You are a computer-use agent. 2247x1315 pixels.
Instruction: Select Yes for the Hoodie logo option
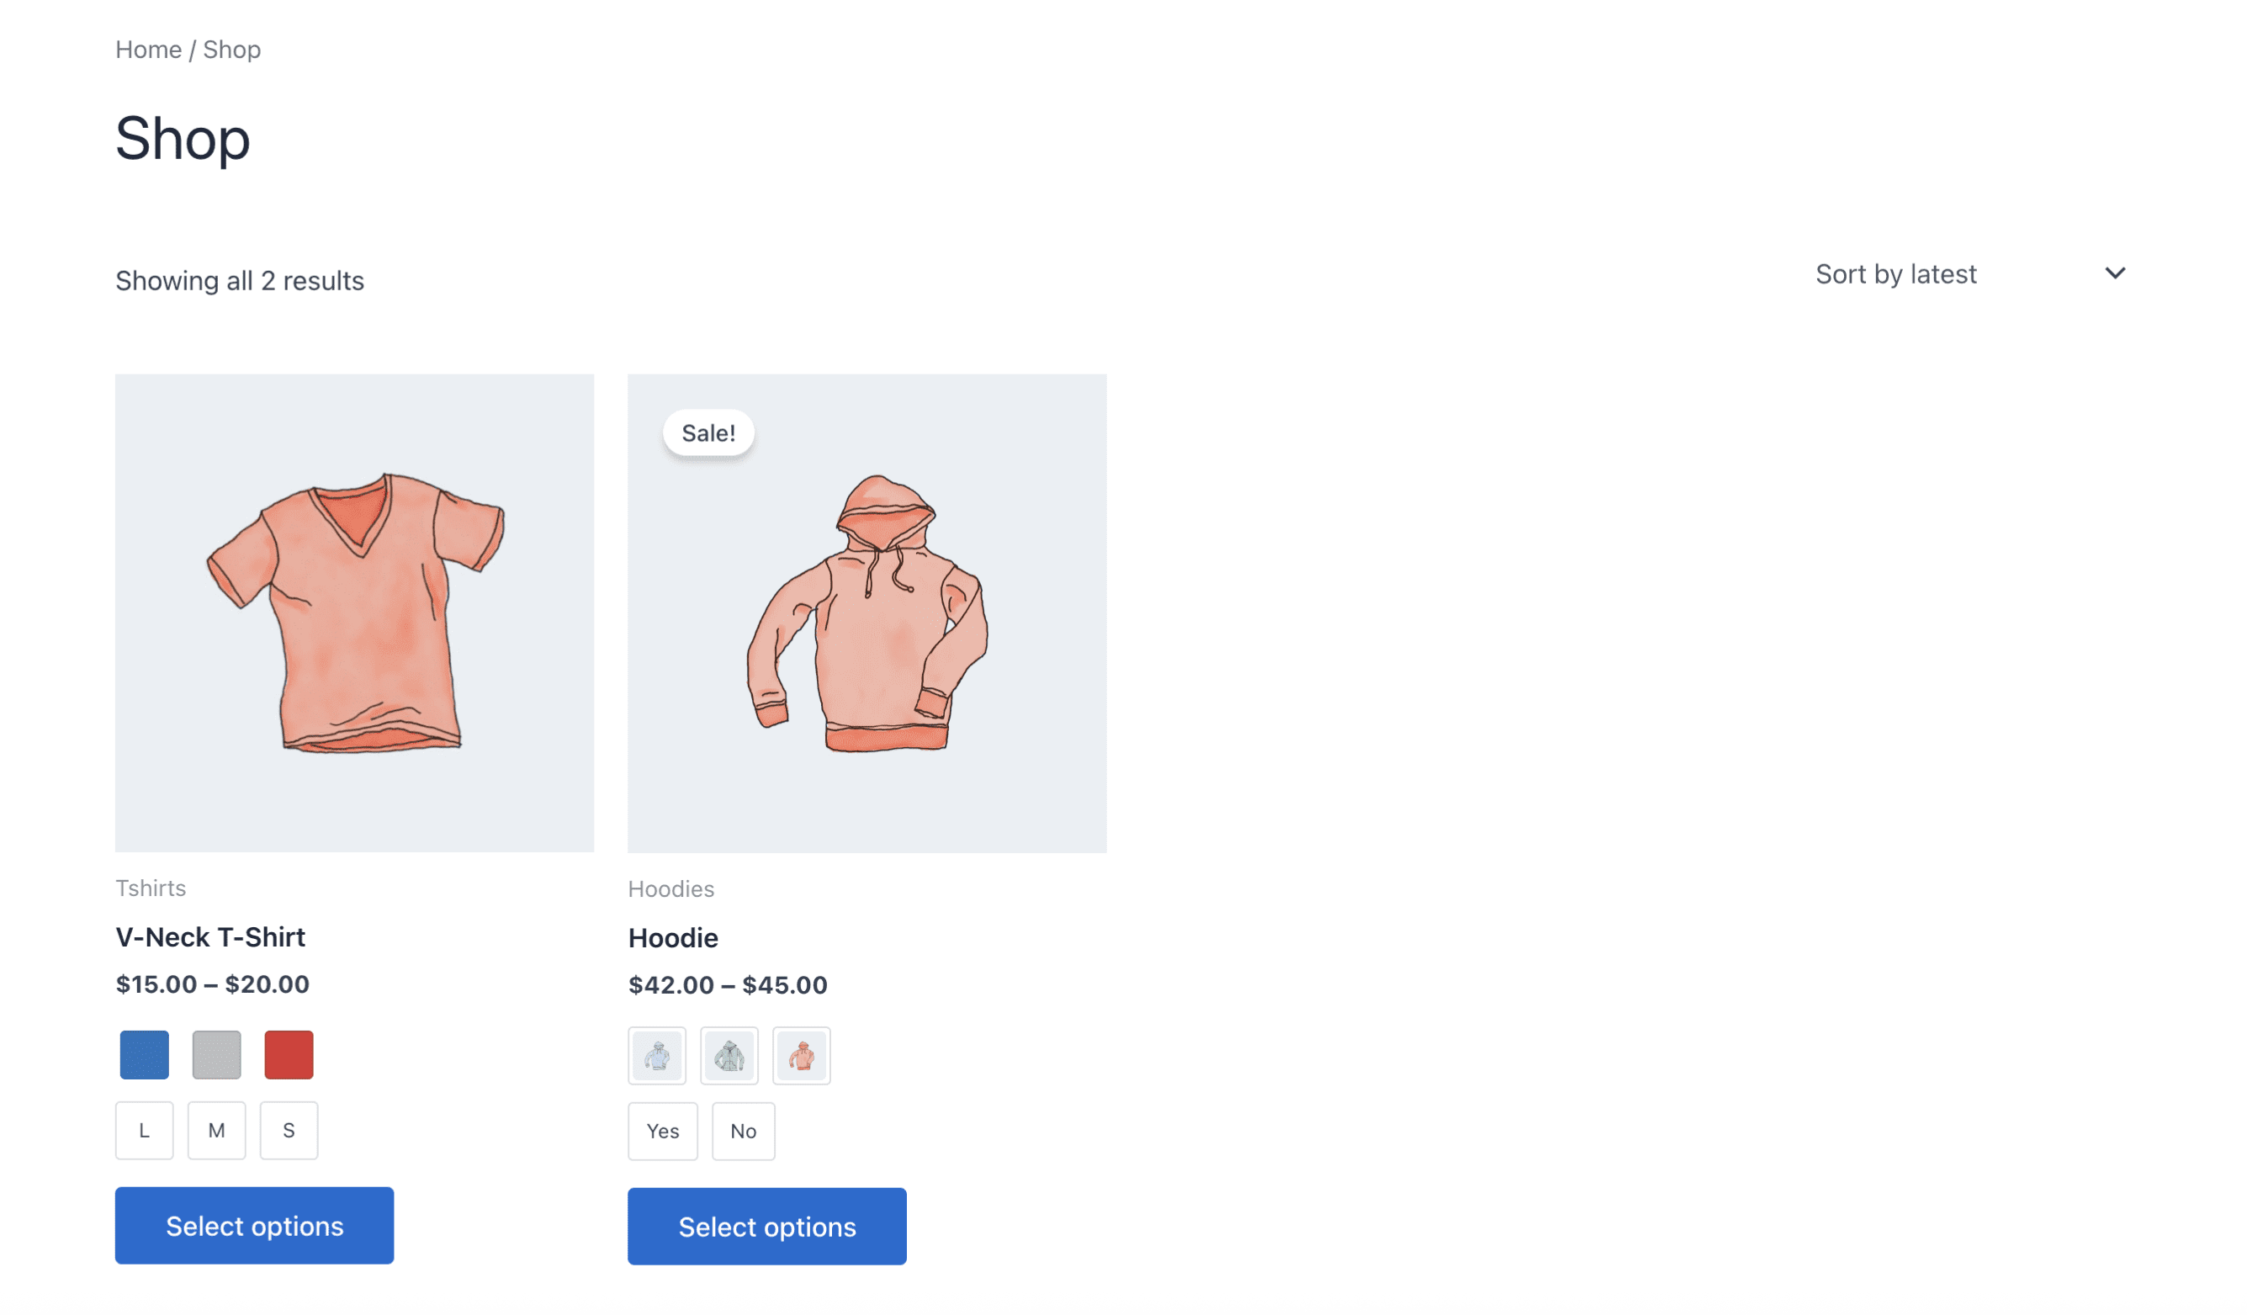[x=663, y=1132]
